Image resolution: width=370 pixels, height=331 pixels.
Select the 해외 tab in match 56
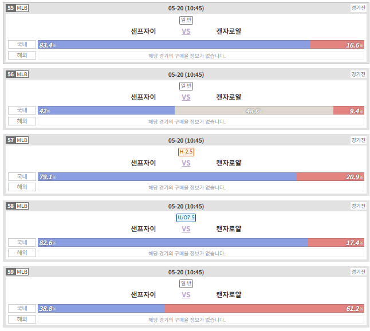click(x=22, y=121)
